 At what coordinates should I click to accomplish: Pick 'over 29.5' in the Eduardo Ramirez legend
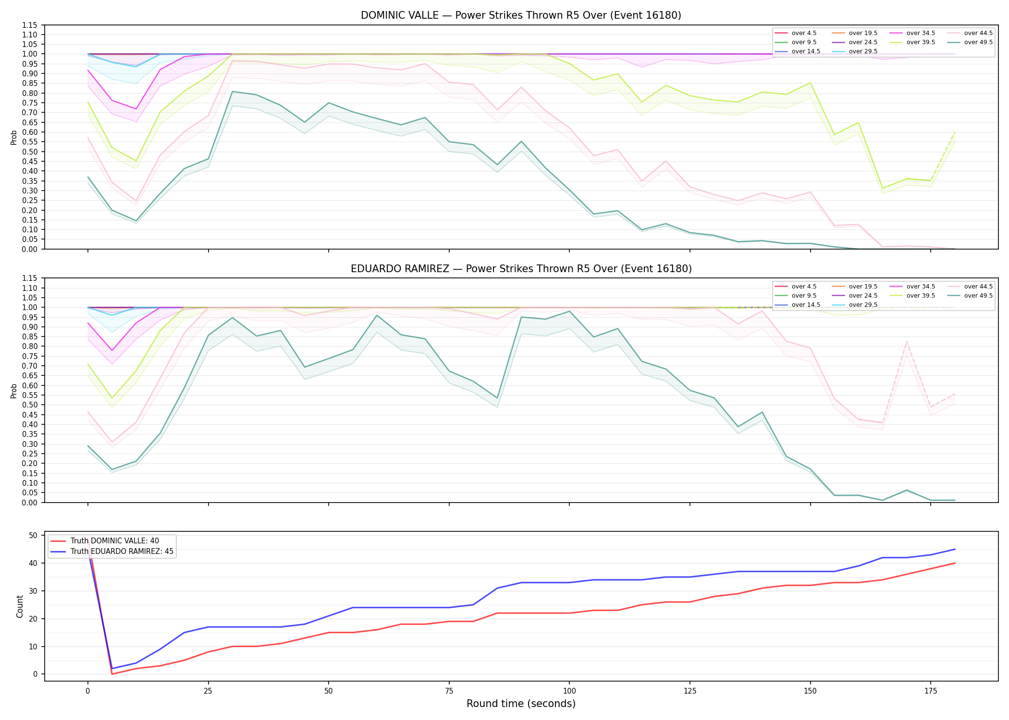click(x=863, y=305)
